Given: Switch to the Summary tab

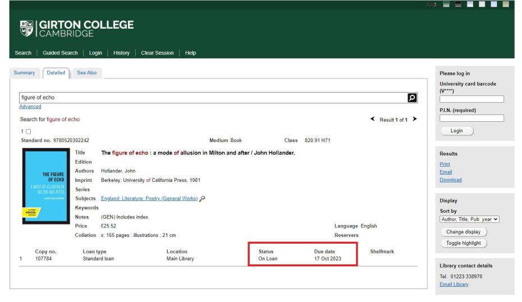Looking at the screenshot, I should 24,73.
